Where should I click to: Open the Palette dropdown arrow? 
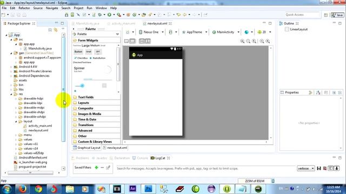[117, 34]
